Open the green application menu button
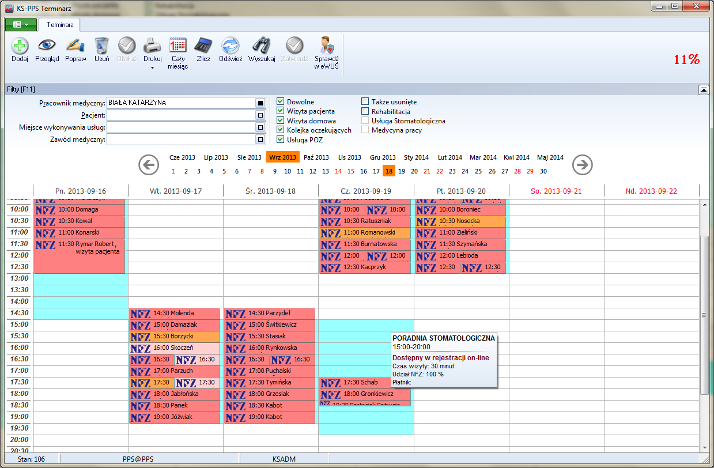714x468 pixels. (21, 24)
